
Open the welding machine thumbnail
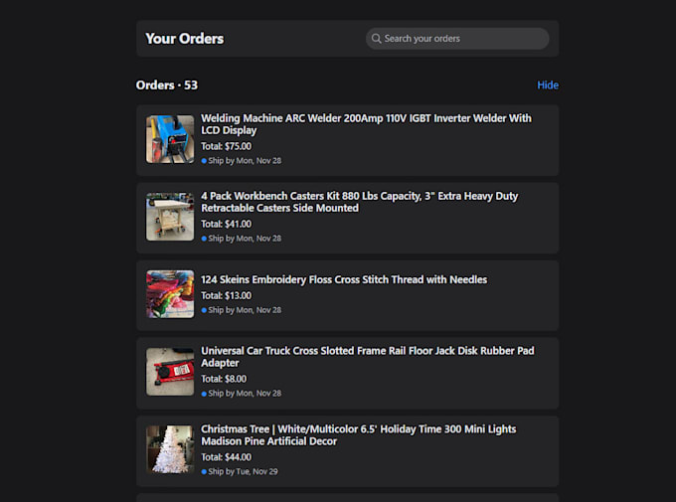coord(170,139)
